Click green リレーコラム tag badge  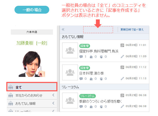point(88,96)
